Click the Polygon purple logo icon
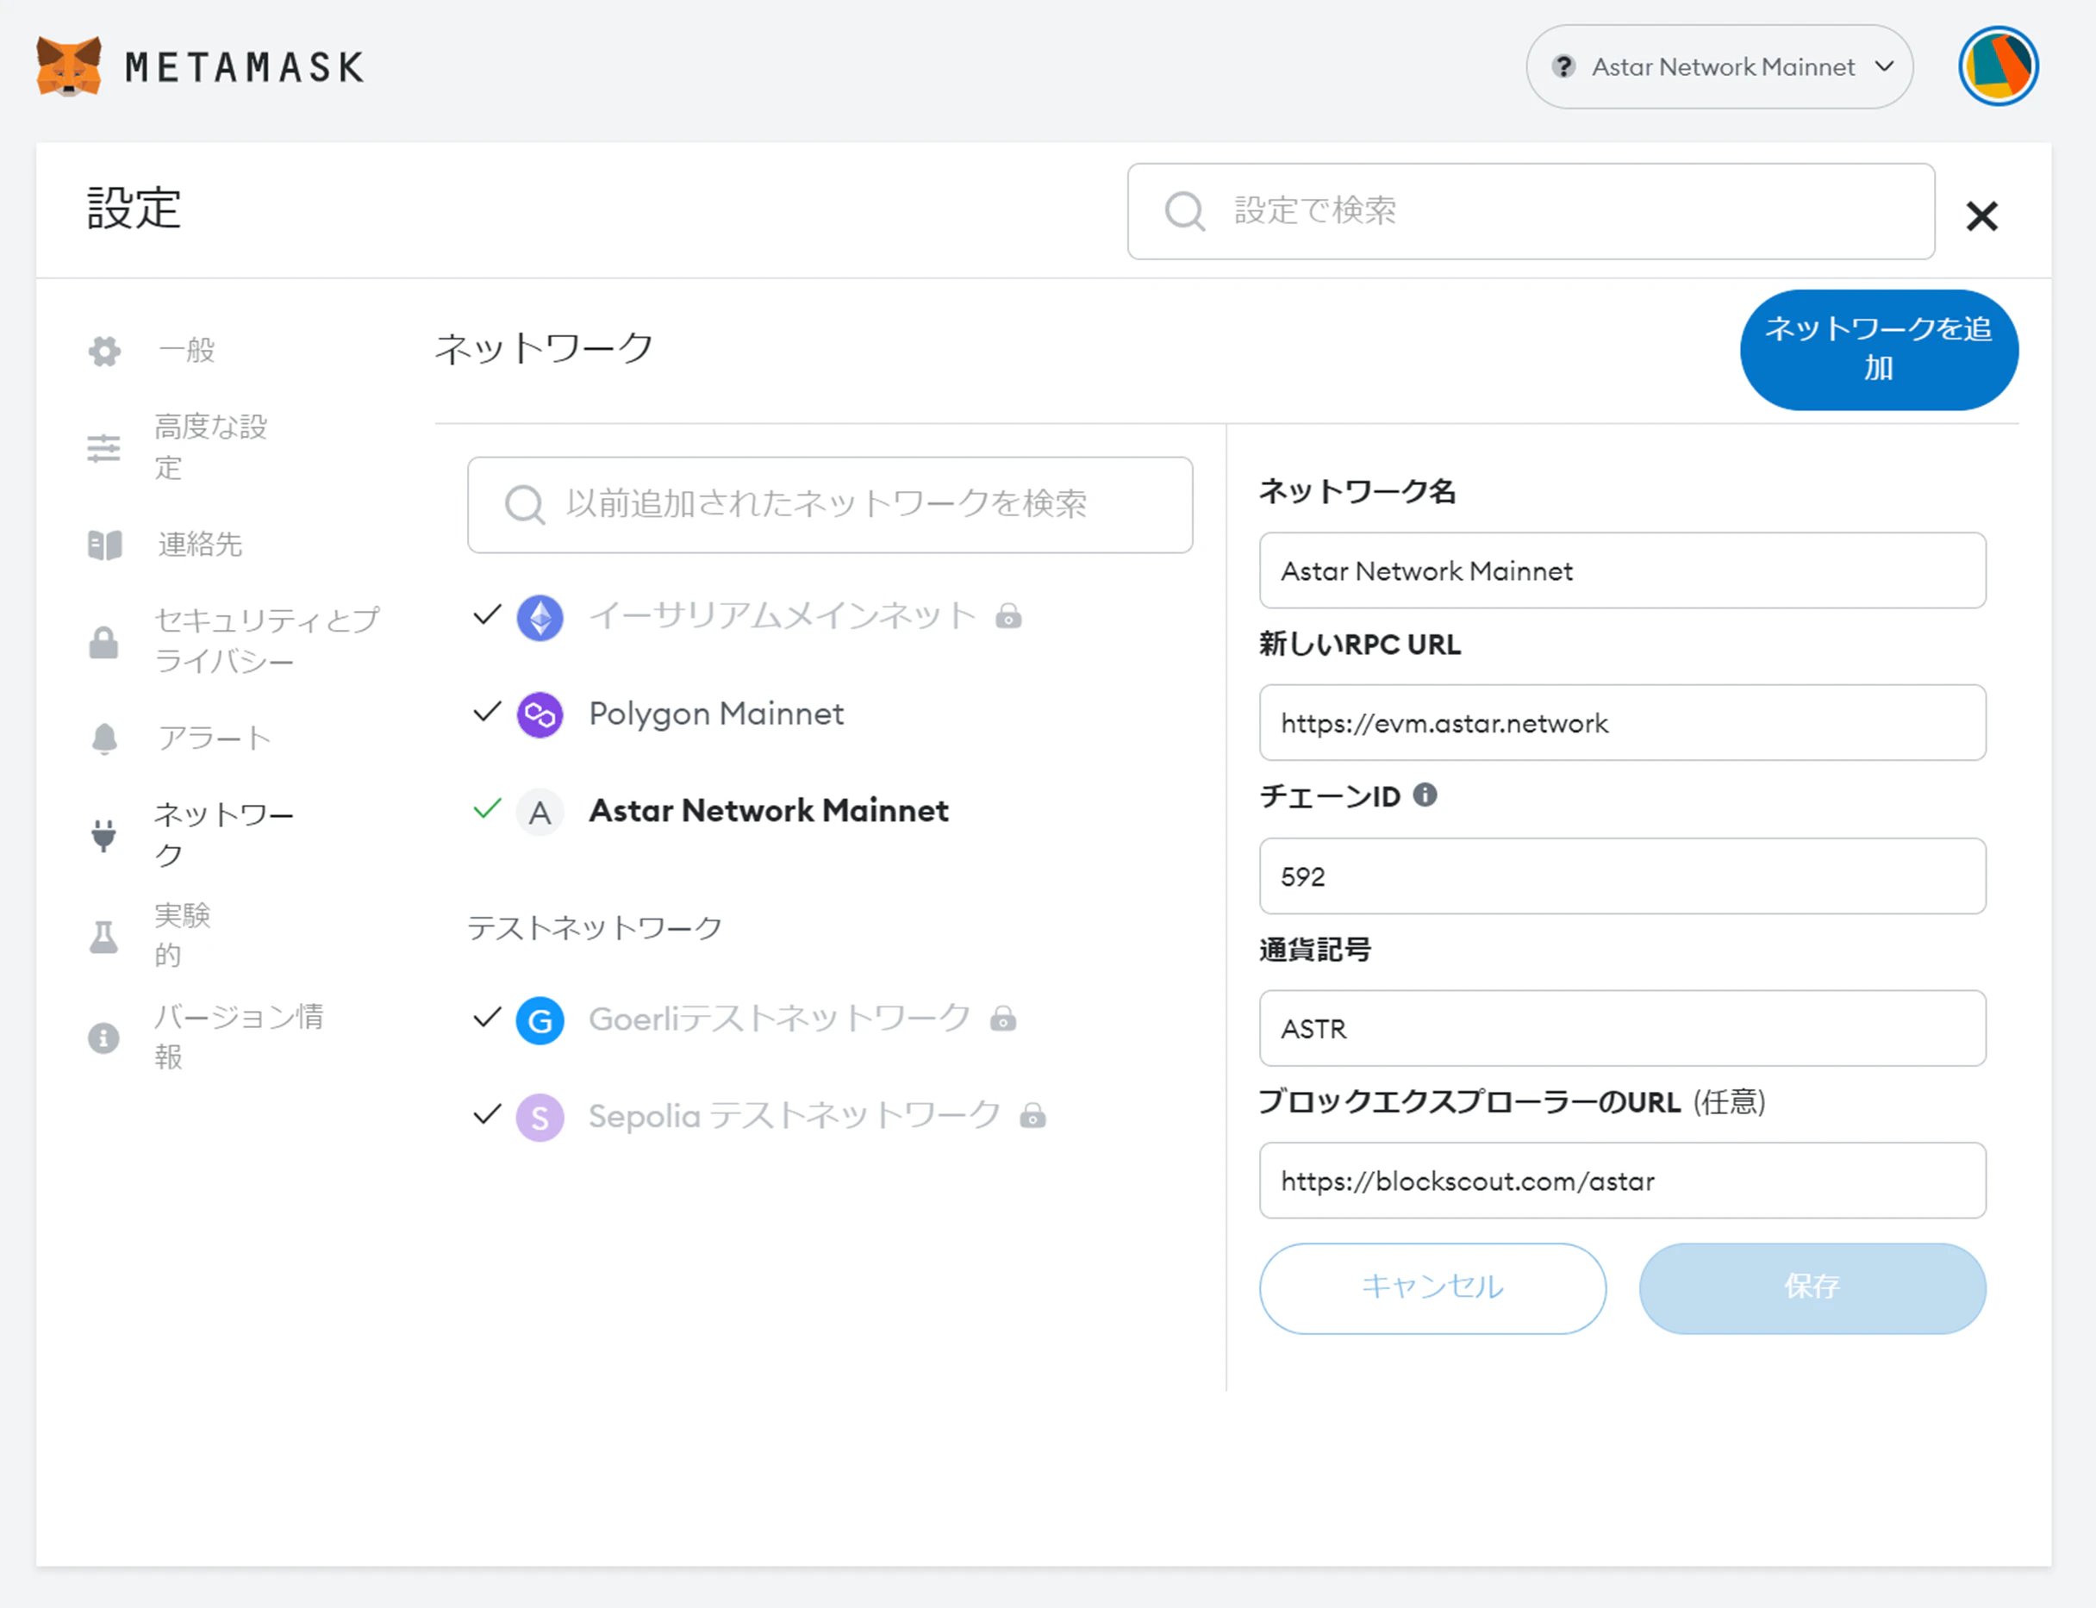Image resolution: width=2096 pixels, height=1608 pixels. tap(540, 715)
